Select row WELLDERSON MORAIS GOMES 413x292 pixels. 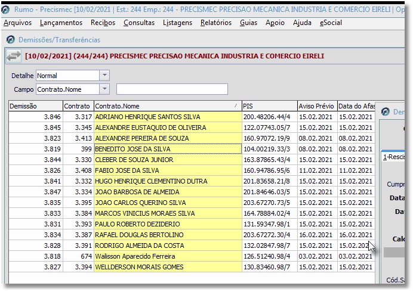point(192,267)
